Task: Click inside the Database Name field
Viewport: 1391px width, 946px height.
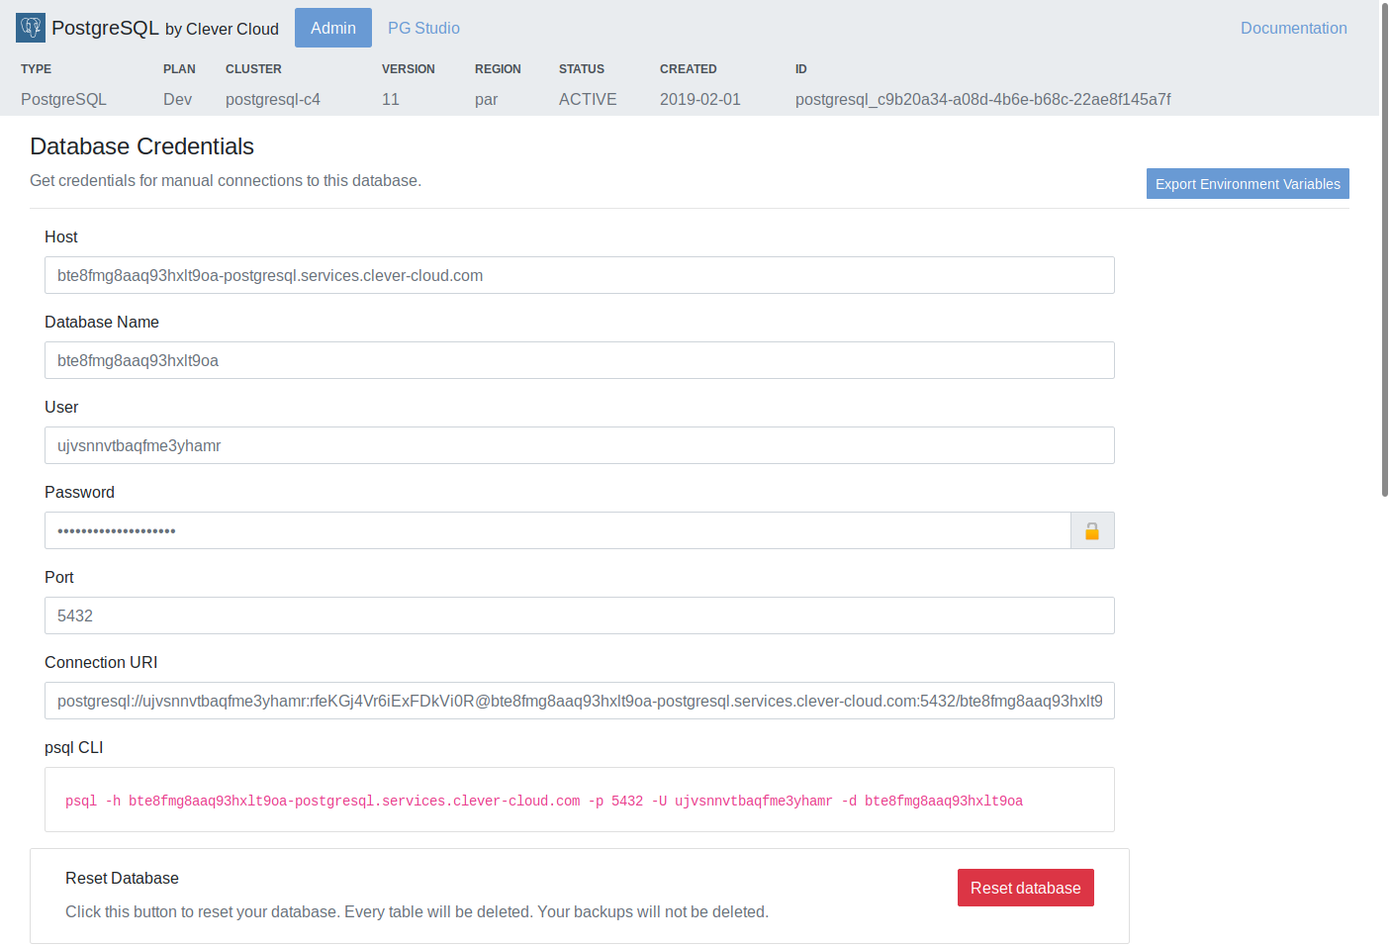Action: 579,360
